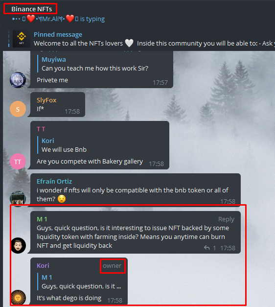Jump to quoted Muyiwa message
This screenshot has width=275, height=307.
[x=95, y=64]
